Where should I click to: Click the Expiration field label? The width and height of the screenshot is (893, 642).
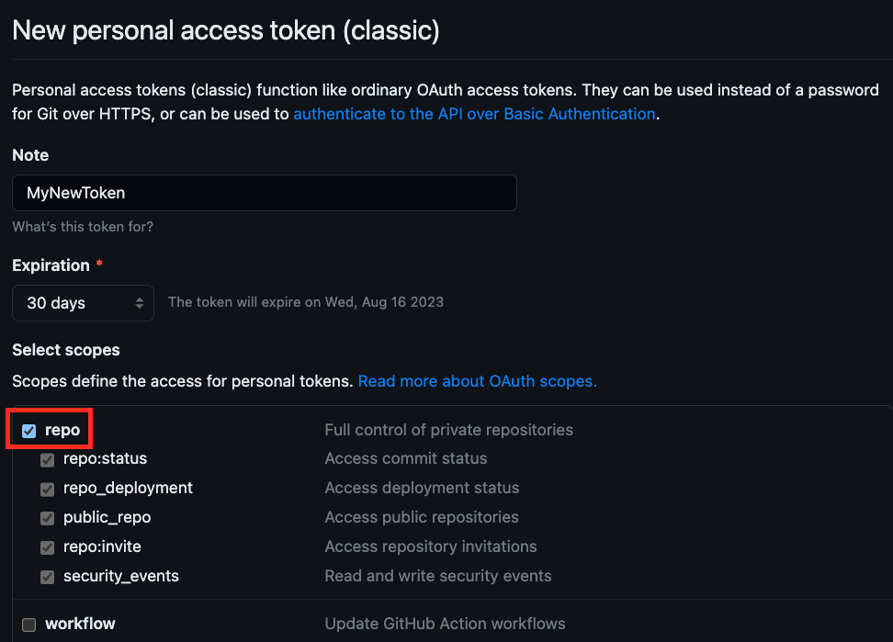[x=51, y=265]
